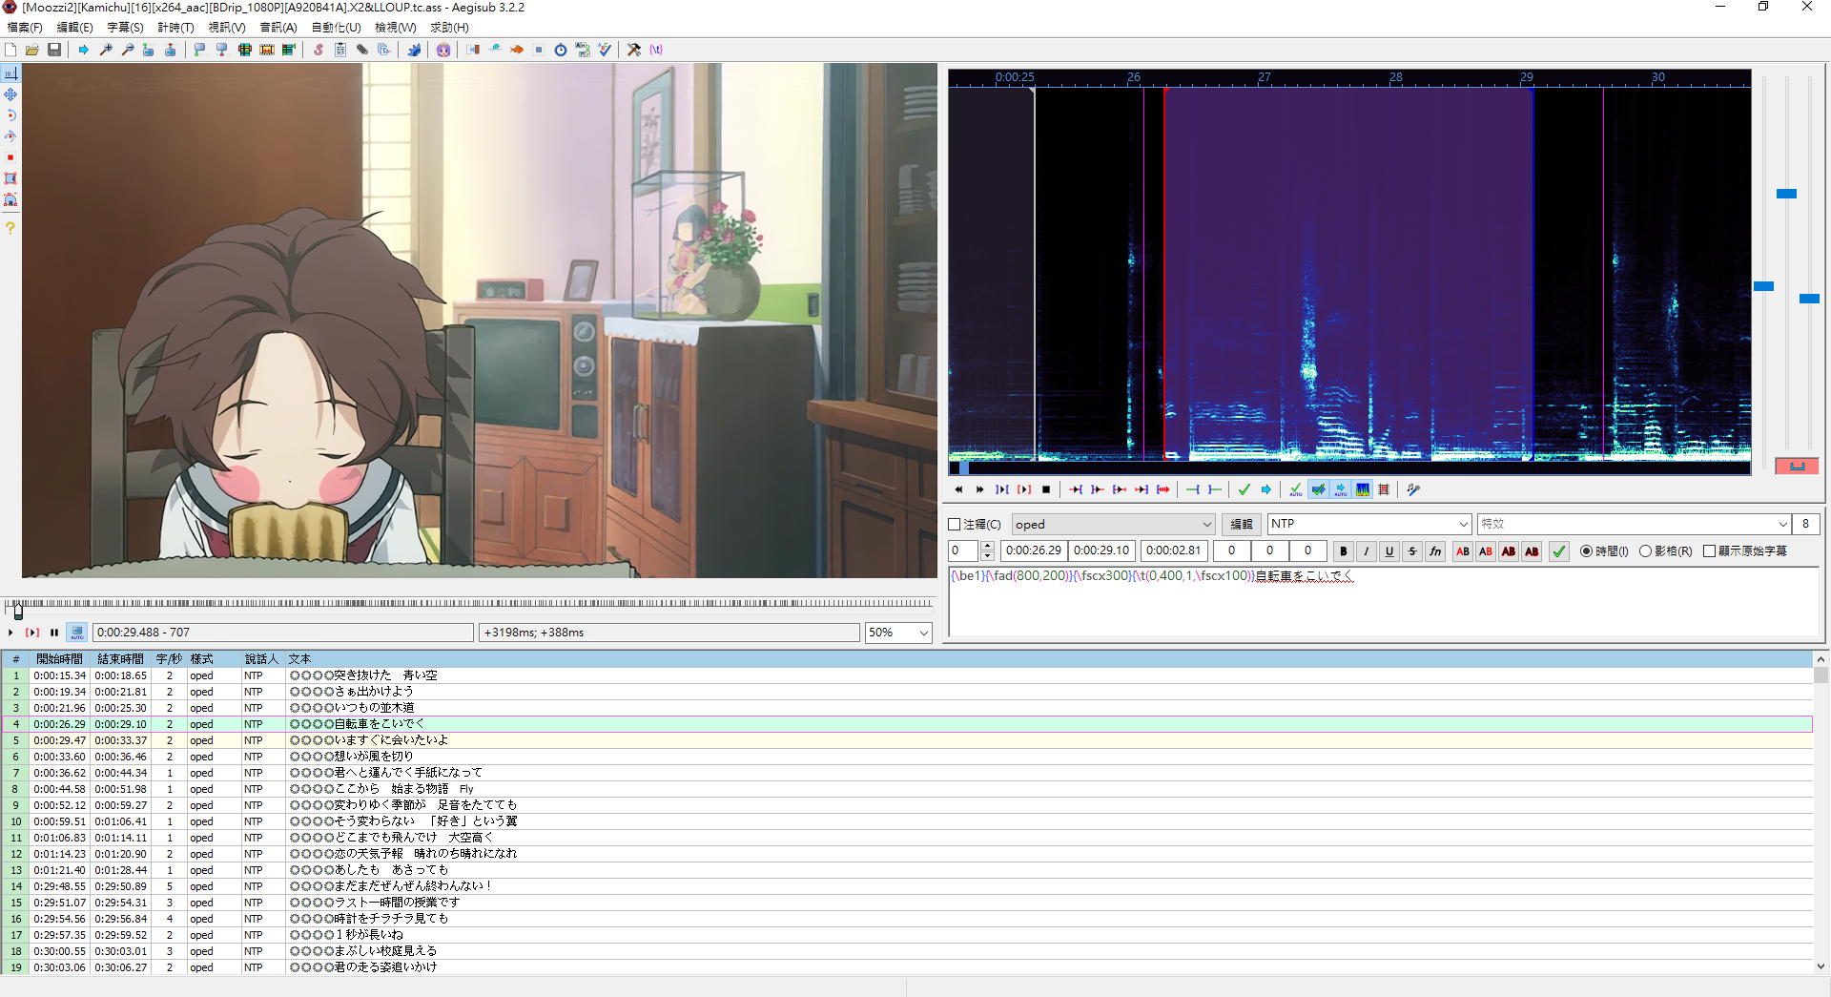Image resolution: width=1831 pixels, height=997 pixels.
Task: Open the 字幕(S) menu
Action: pyautogui.click(x=125, y=28)
